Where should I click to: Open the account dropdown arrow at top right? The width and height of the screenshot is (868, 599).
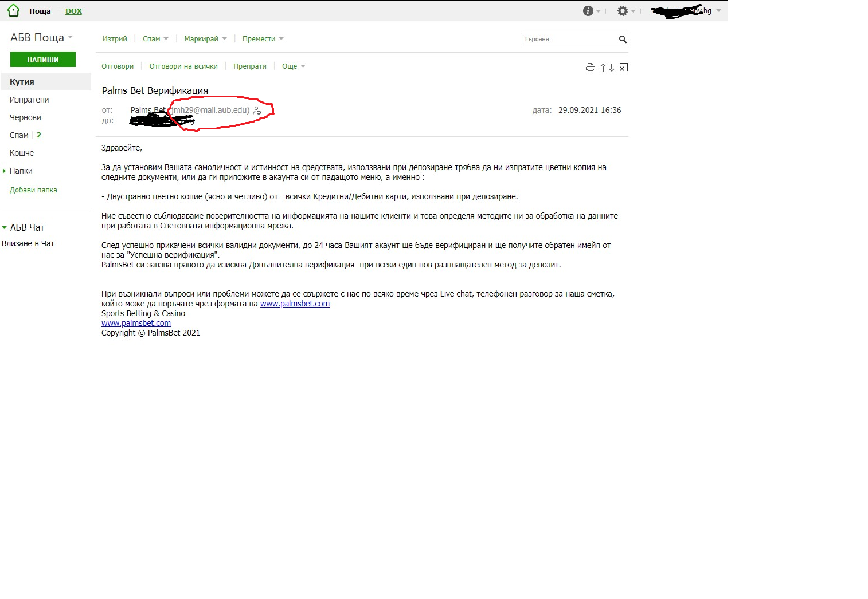pyautogui.click(x=718, y=11)
